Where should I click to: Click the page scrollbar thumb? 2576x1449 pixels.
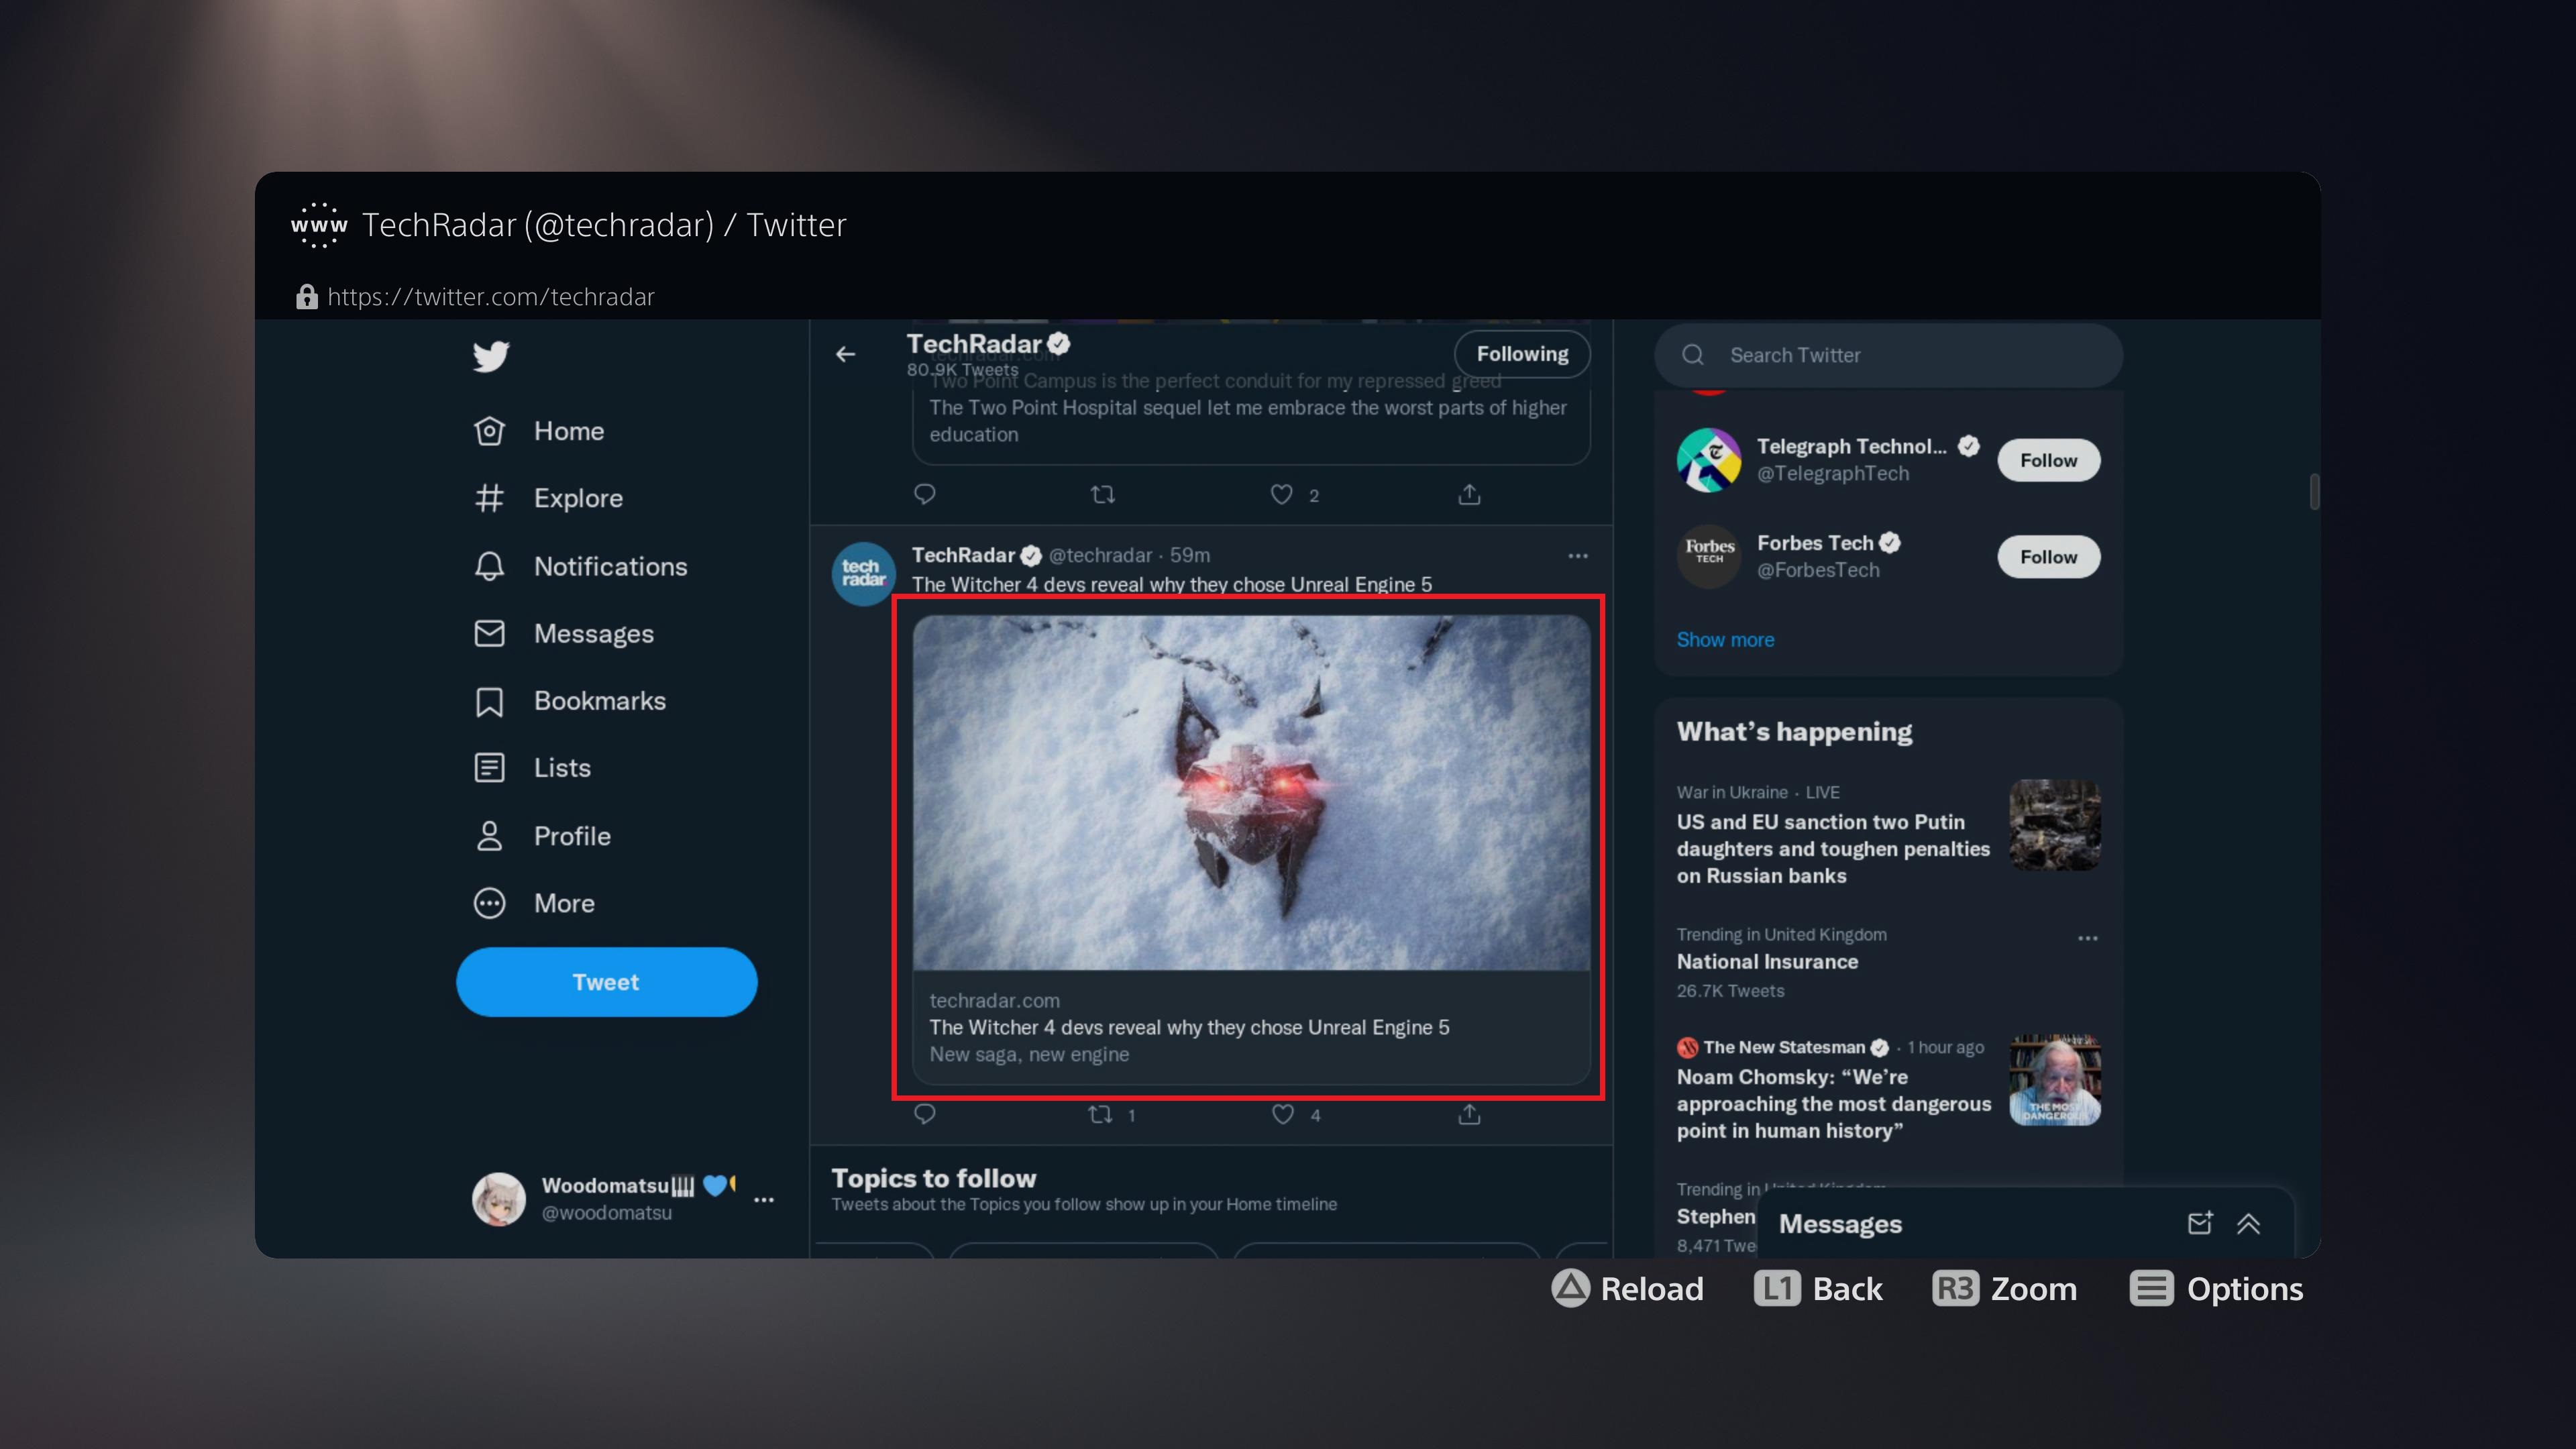coord(2314,492)
